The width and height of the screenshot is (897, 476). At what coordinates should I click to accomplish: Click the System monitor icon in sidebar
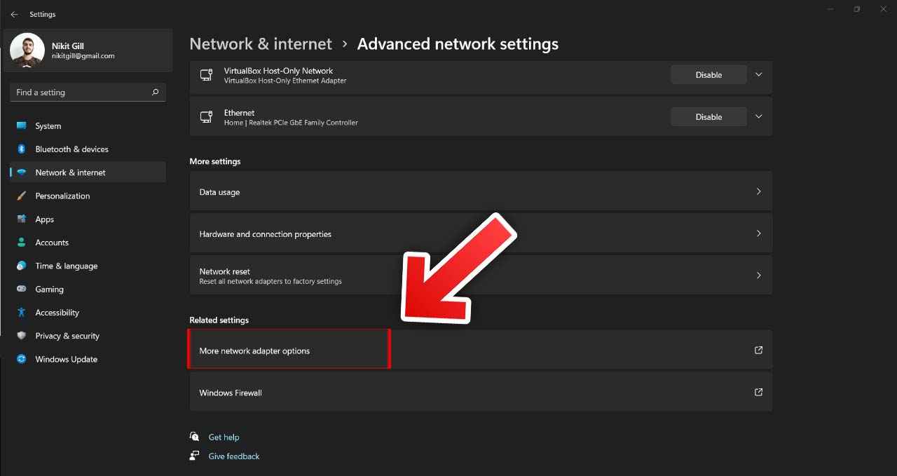(21, 126)
